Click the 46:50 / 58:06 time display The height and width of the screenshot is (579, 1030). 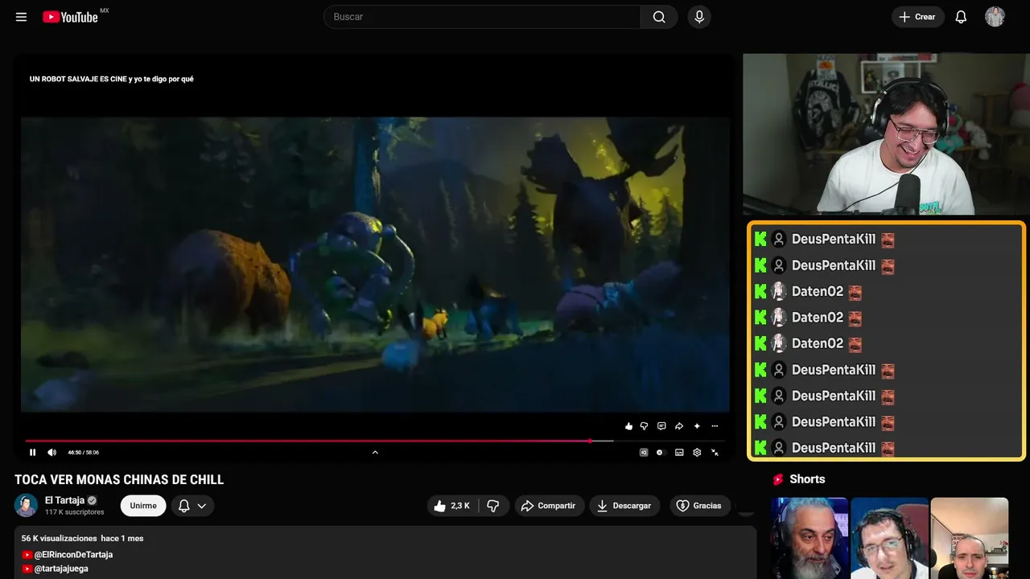(83, 453)
